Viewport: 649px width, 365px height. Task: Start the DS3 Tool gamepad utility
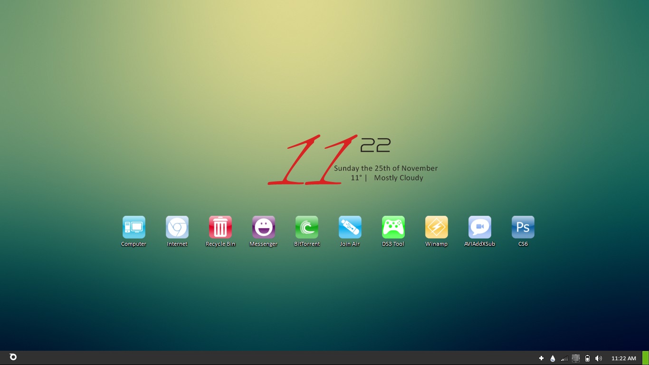[x=393, y=228]
